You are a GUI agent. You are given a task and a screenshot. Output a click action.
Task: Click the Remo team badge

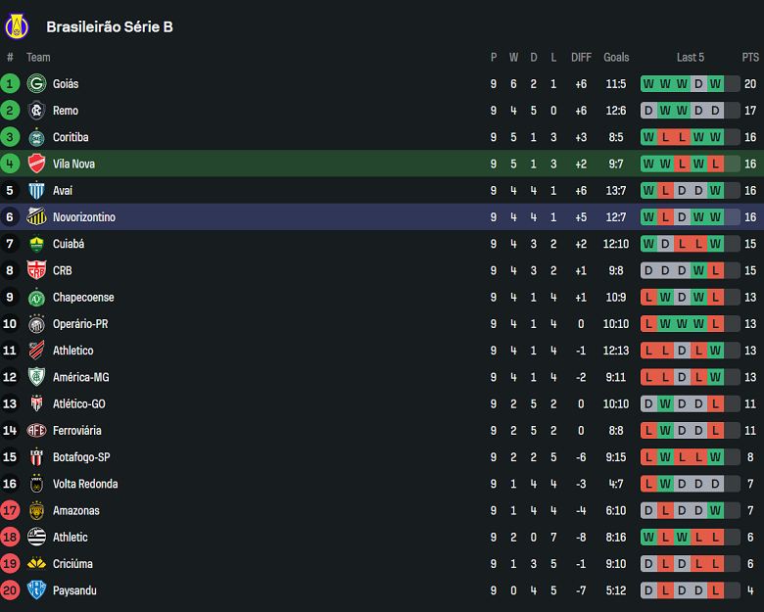pos(37,111)
